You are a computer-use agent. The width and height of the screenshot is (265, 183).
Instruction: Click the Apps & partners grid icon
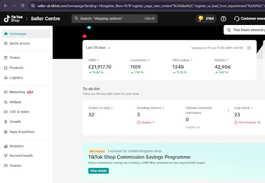pos(6,132)
